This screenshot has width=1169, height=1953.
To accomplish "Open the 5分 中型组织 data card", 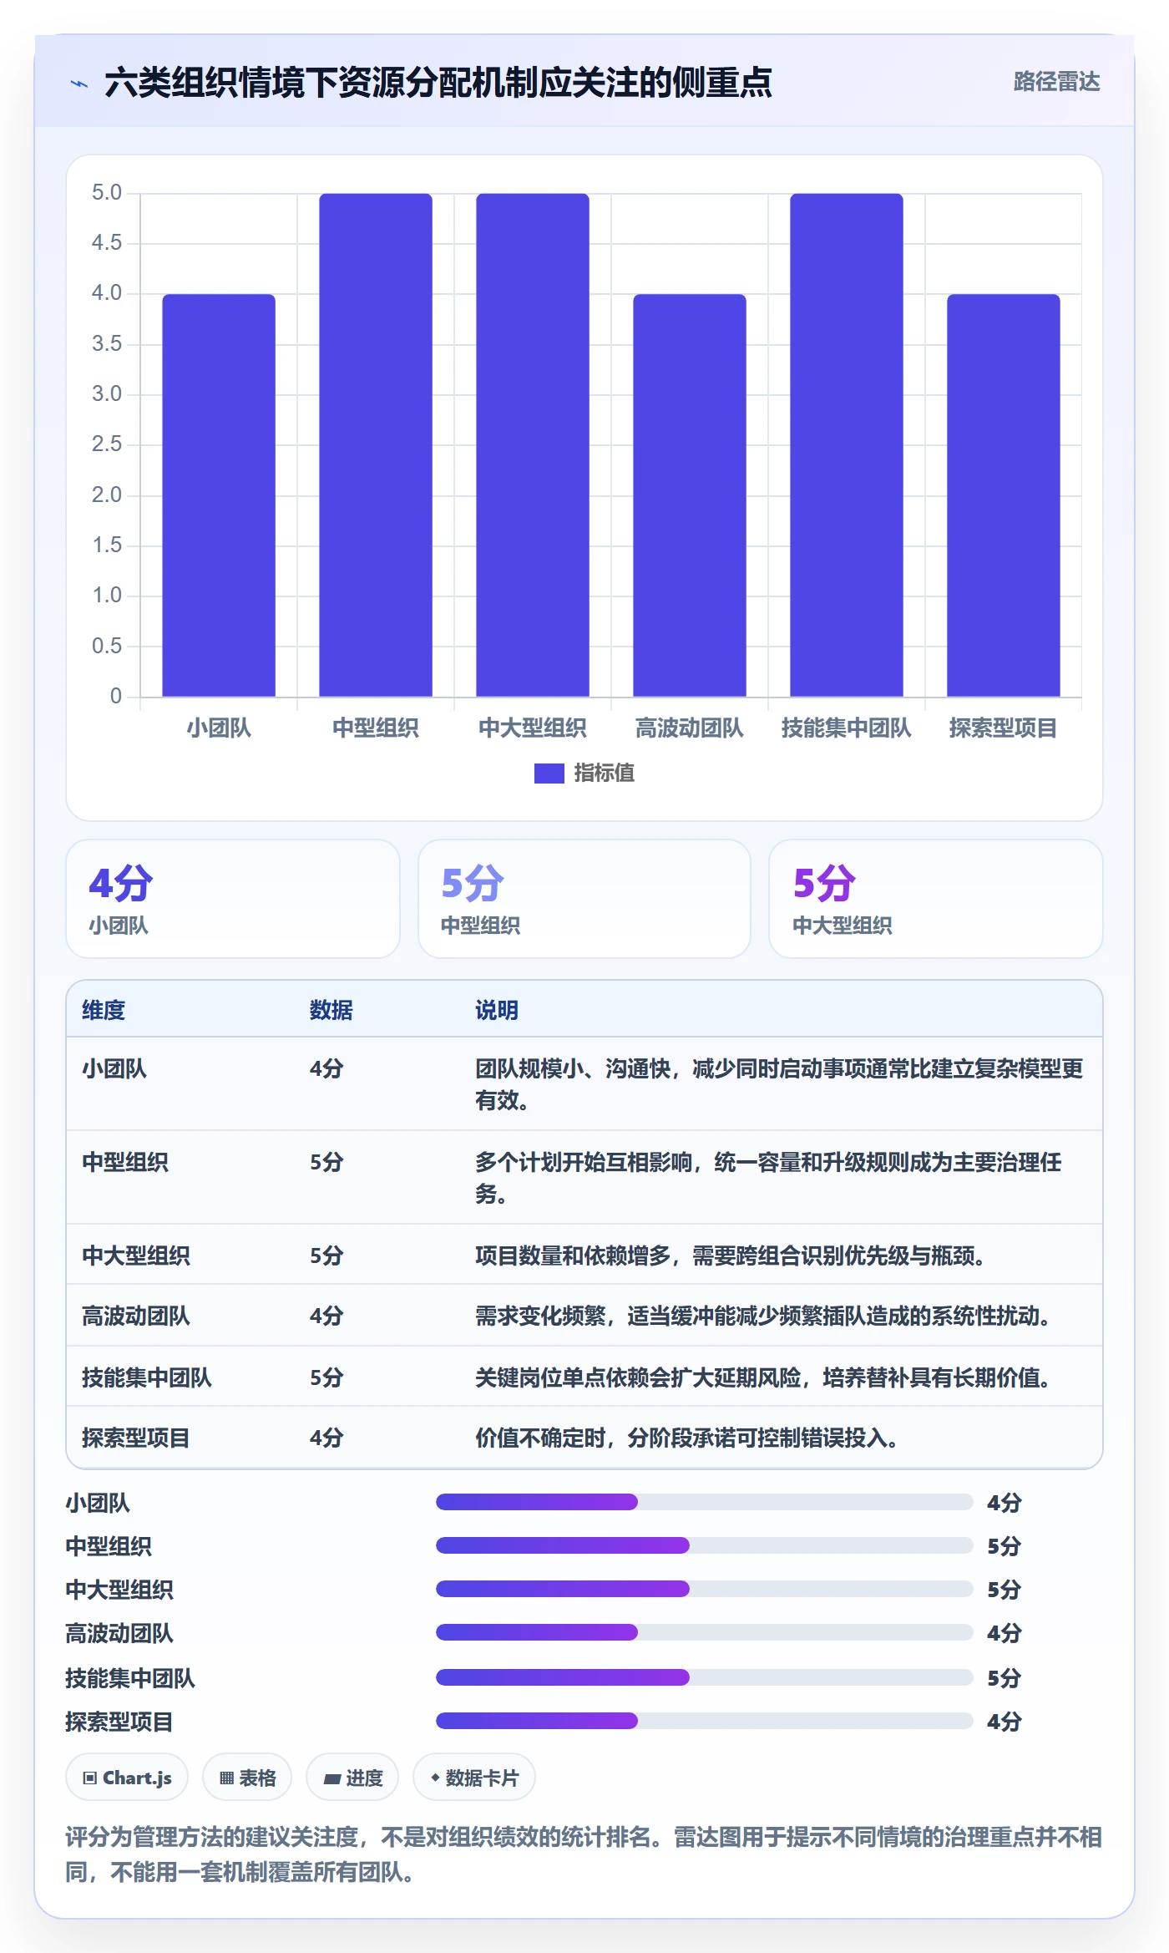I will [x=584, y=899].
